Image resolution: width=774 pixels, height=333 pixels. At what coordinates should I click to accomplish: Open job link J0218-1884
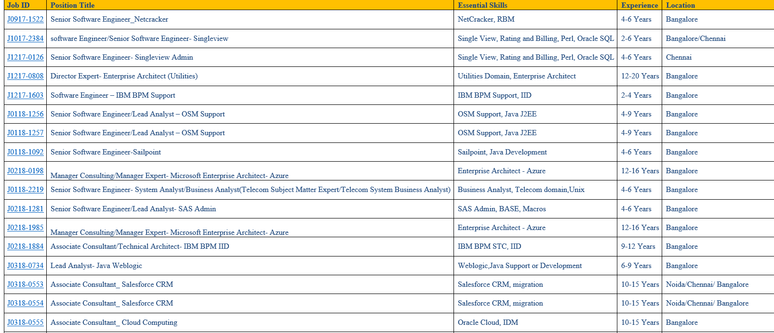[25, 246]
